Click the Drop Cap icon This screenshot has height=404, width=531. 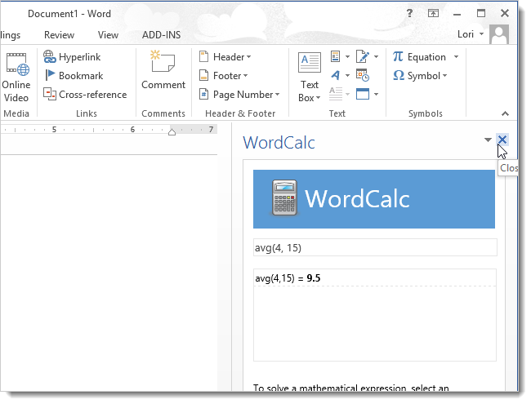[x=335, y=94]
